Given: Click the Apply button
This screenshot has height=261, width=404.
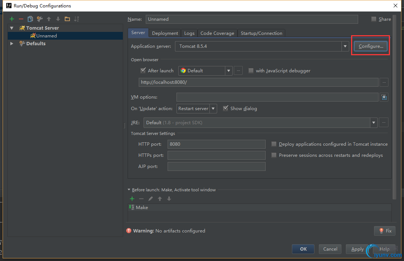Looking at the screenshot, I should tap(357, 249).
